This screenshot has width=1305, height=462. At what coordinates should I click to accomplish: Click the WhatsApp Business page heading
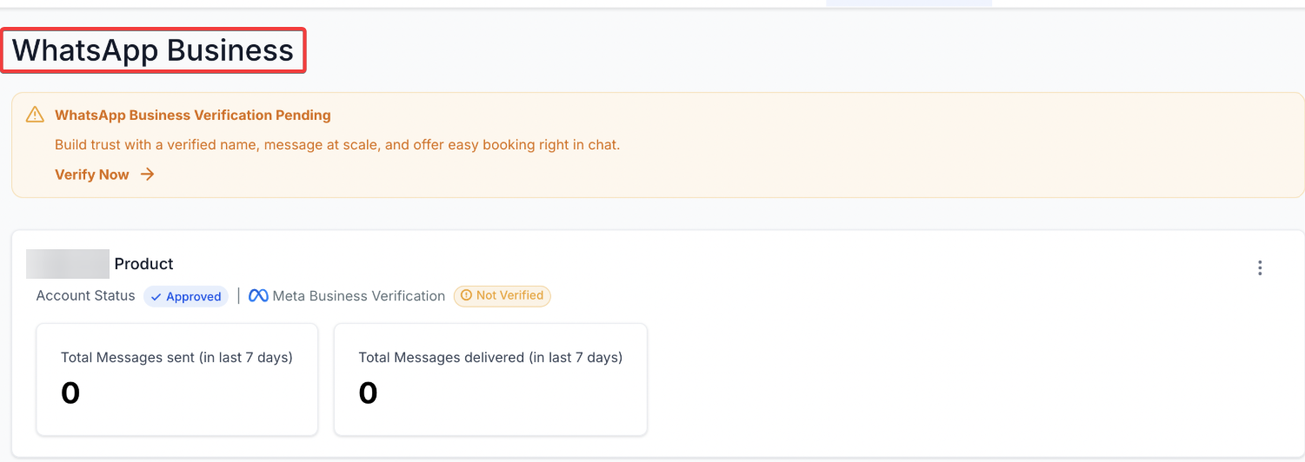(153, 50)
